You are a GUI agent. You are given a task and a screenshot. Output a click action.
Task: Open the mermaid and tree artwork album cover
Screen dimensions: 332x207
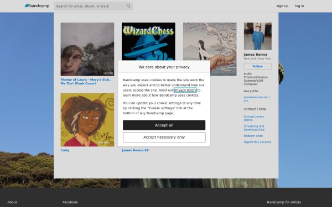[x=210, y=49]
